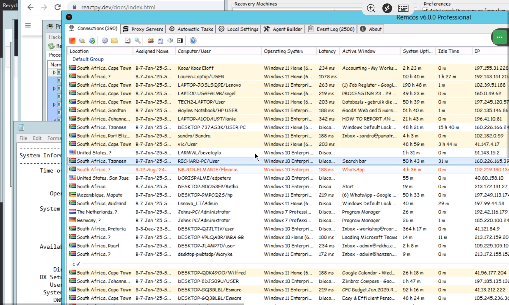This screenshot has width=509, height=305.
Task: Click the two users group icon
Action: click(151, 41)
